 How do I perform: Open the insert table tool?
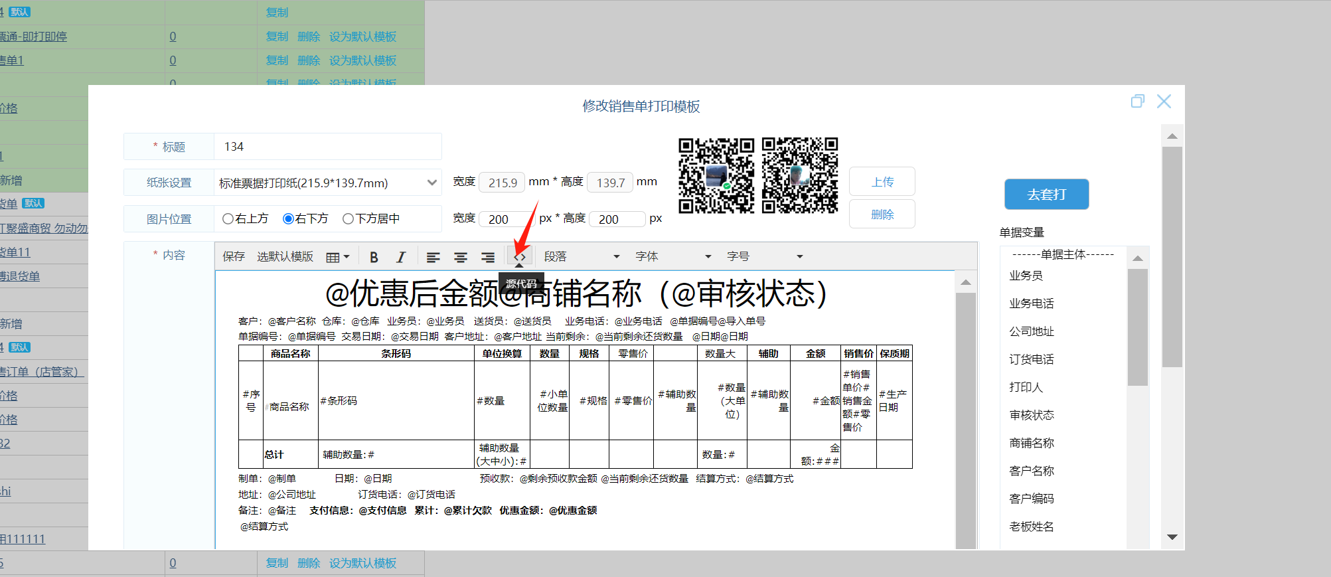coord(337,258)
